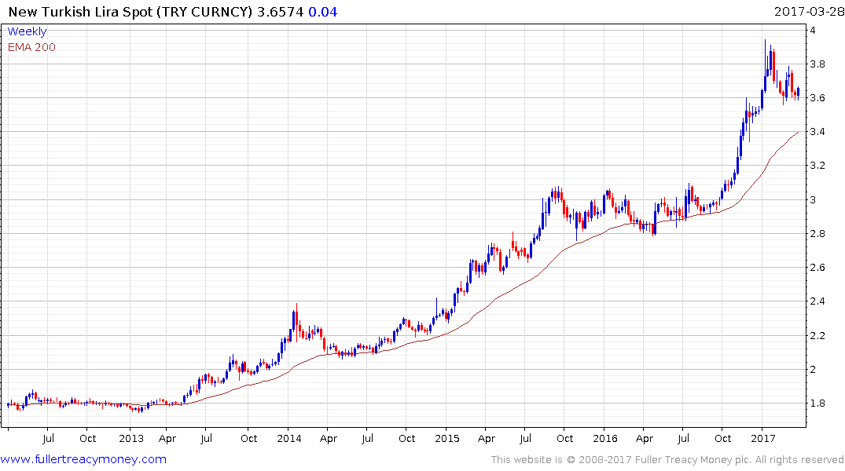Click the date 2017-03-28
Viewport: 845px width, 471px height.
(808, 12)
